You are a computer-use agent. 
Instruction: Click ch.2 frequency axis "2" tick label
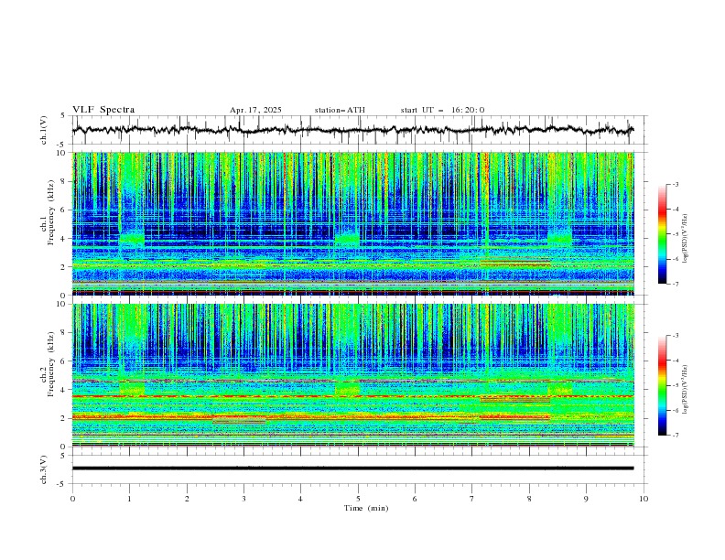point(64,418)
